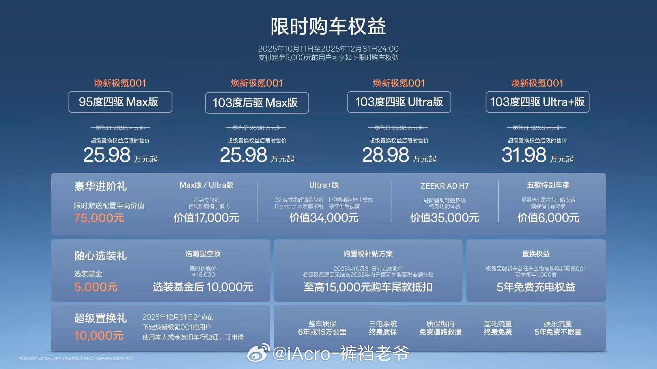Click the 超级置换礼 10,000元 amount
Viewport: 657px width, 369px height.
98,336
